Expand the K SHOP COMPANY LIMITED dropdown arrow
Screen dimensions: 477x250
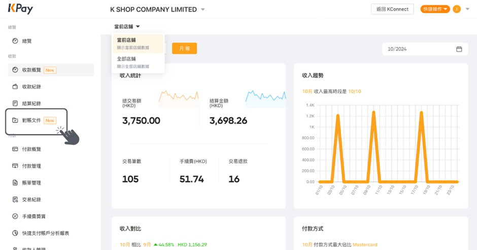pyautogui.click(x=203, y=10)
